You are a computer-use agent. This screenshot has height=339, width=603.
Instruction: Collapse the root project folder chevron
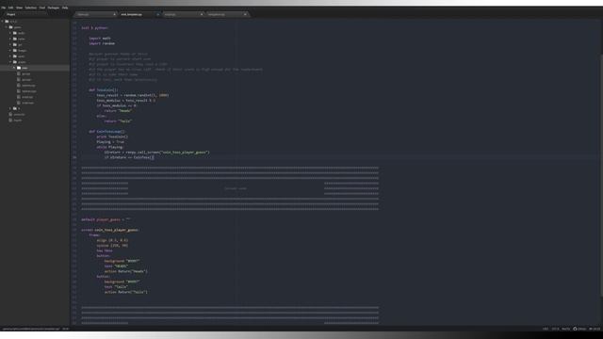(3, 21)
